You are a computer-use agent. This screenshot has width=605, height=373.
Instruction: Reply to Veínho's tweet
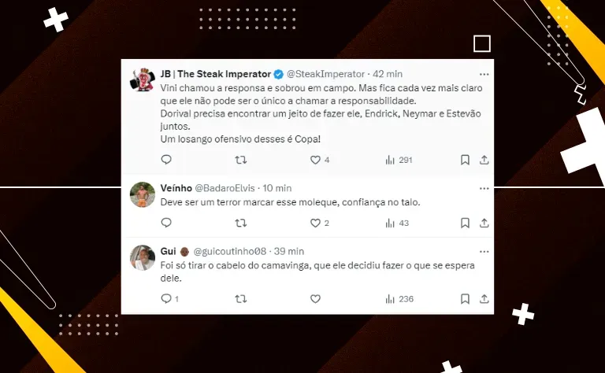166,223
